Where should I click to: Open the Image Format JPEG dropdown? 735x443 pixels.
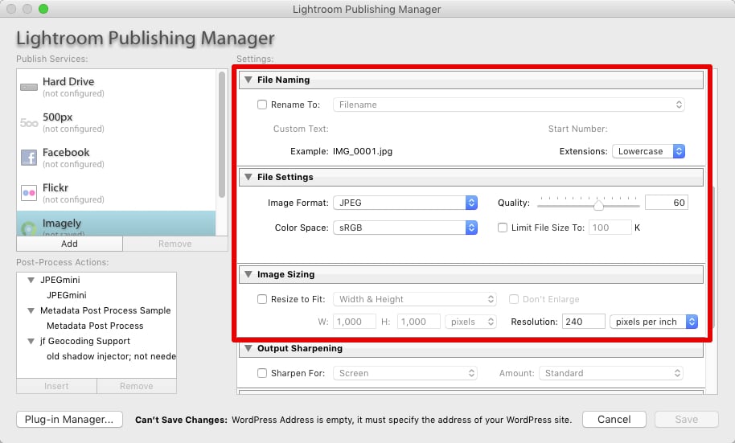tap(405, 203)
